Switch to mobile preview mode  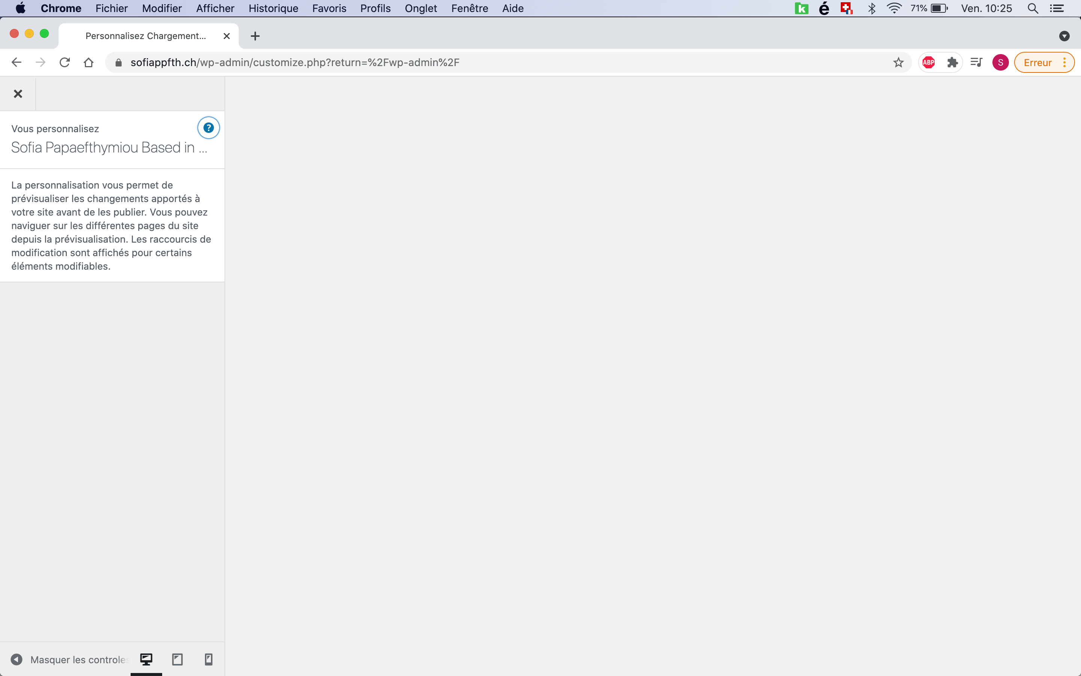(x=208, y=659)
